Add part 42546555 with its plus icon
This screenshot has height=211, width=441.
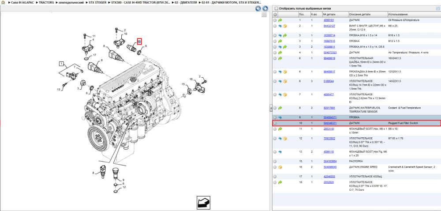[x=275, y=177]
